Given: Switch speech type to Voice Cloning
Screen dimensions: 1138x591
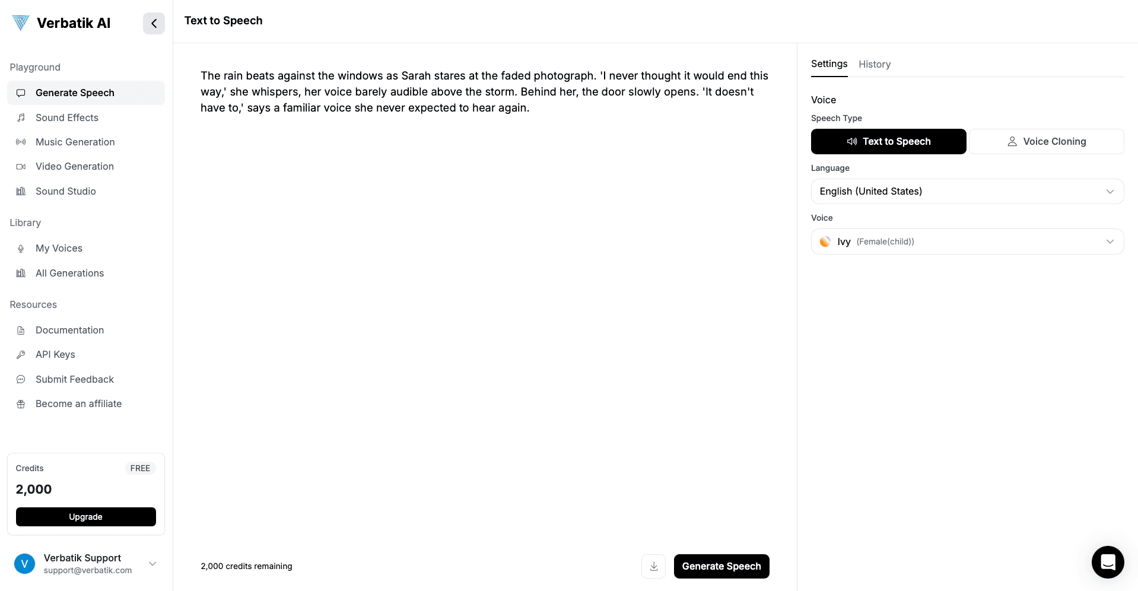Looking at the screenshot, I should coord(1046,141).
